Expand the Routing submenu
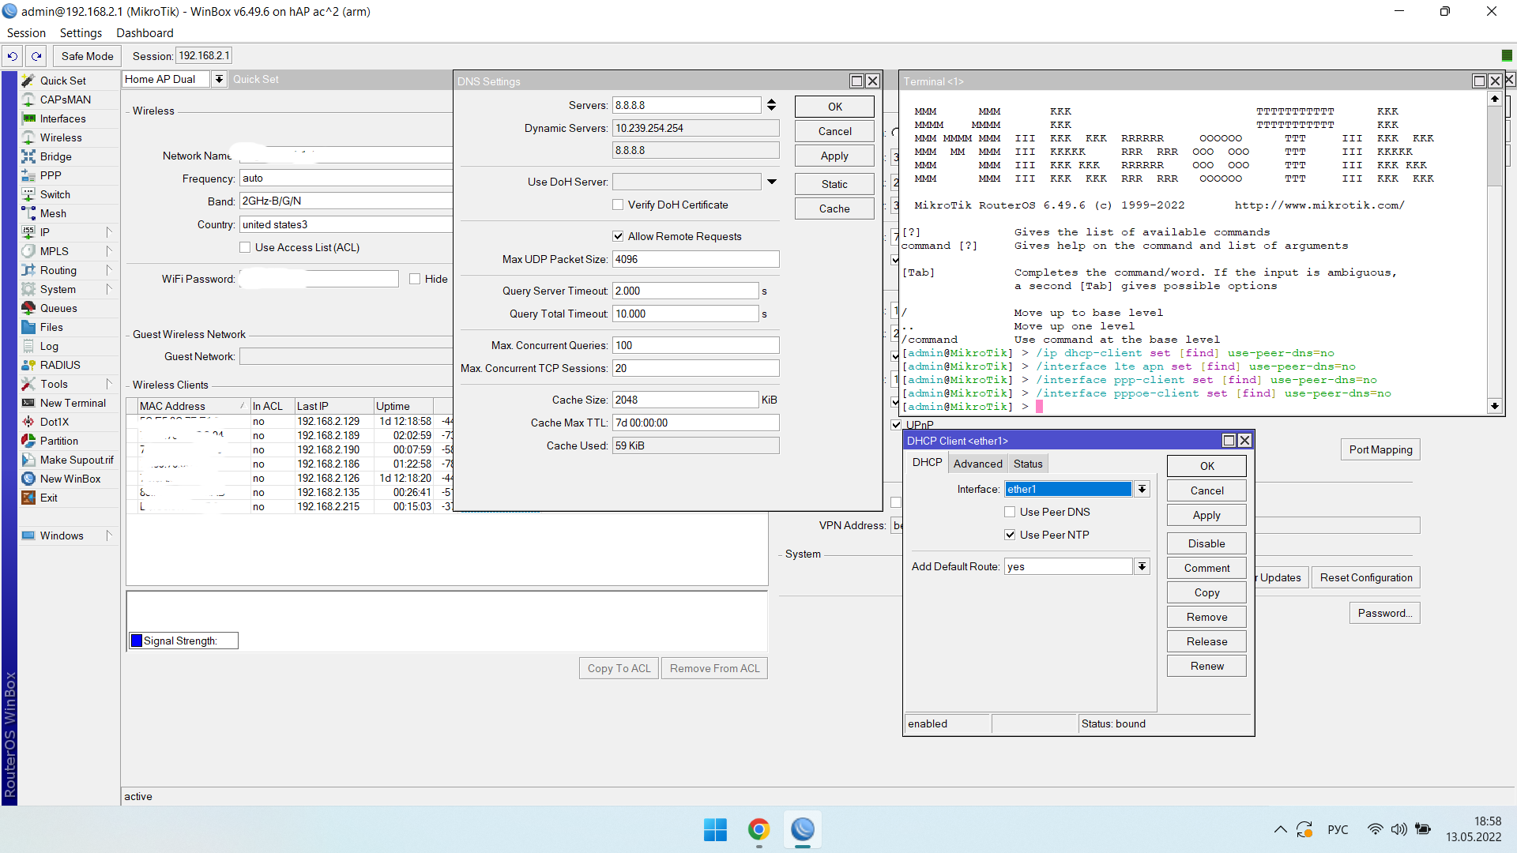 [x=109, y=270]
